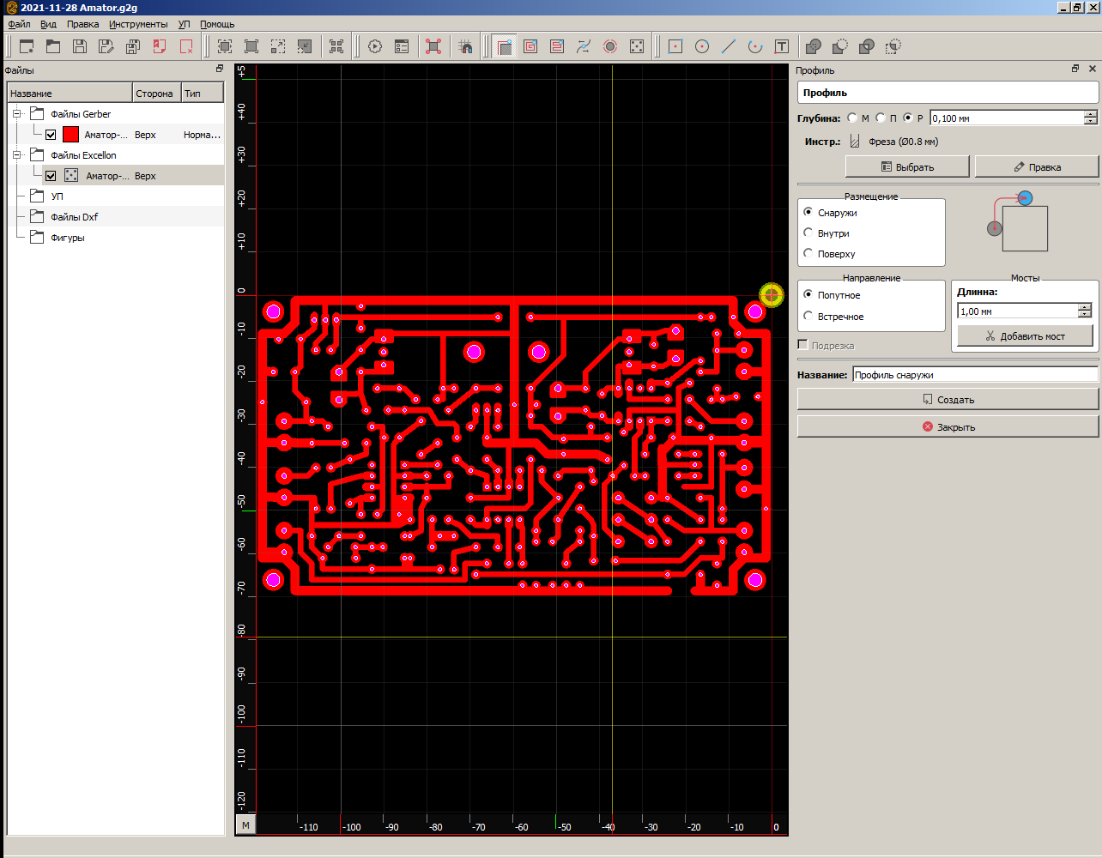1102x858 pixels.
Task: Choose the 'Встречное' direction option
Action: coord(808,316)
